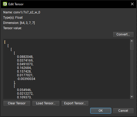
Task: Click the value 0.0882048 in the tensor
Action: click(25, 57)
